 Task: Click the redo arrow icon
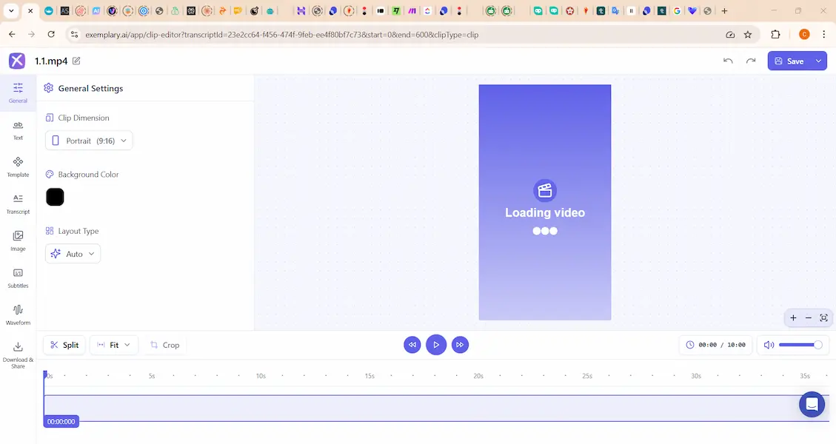pyautogui.click(x=751, y=61)
